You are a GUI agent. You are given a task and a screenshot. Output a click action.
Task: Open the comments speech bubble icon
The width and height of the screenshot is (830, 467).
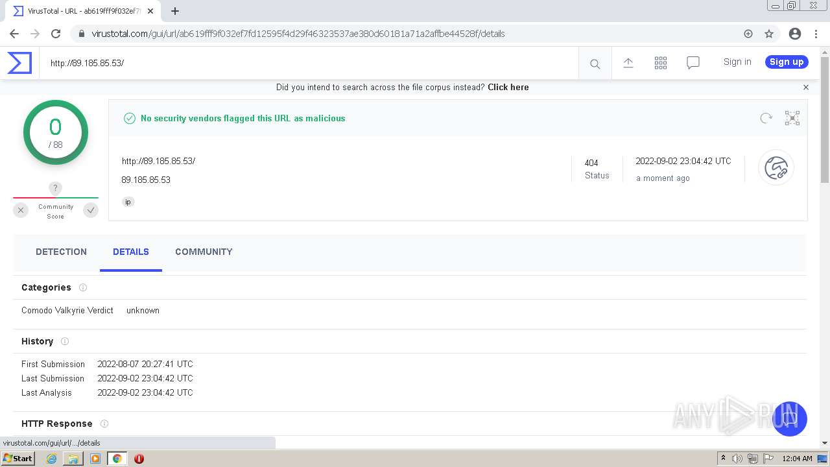(693, 63)
